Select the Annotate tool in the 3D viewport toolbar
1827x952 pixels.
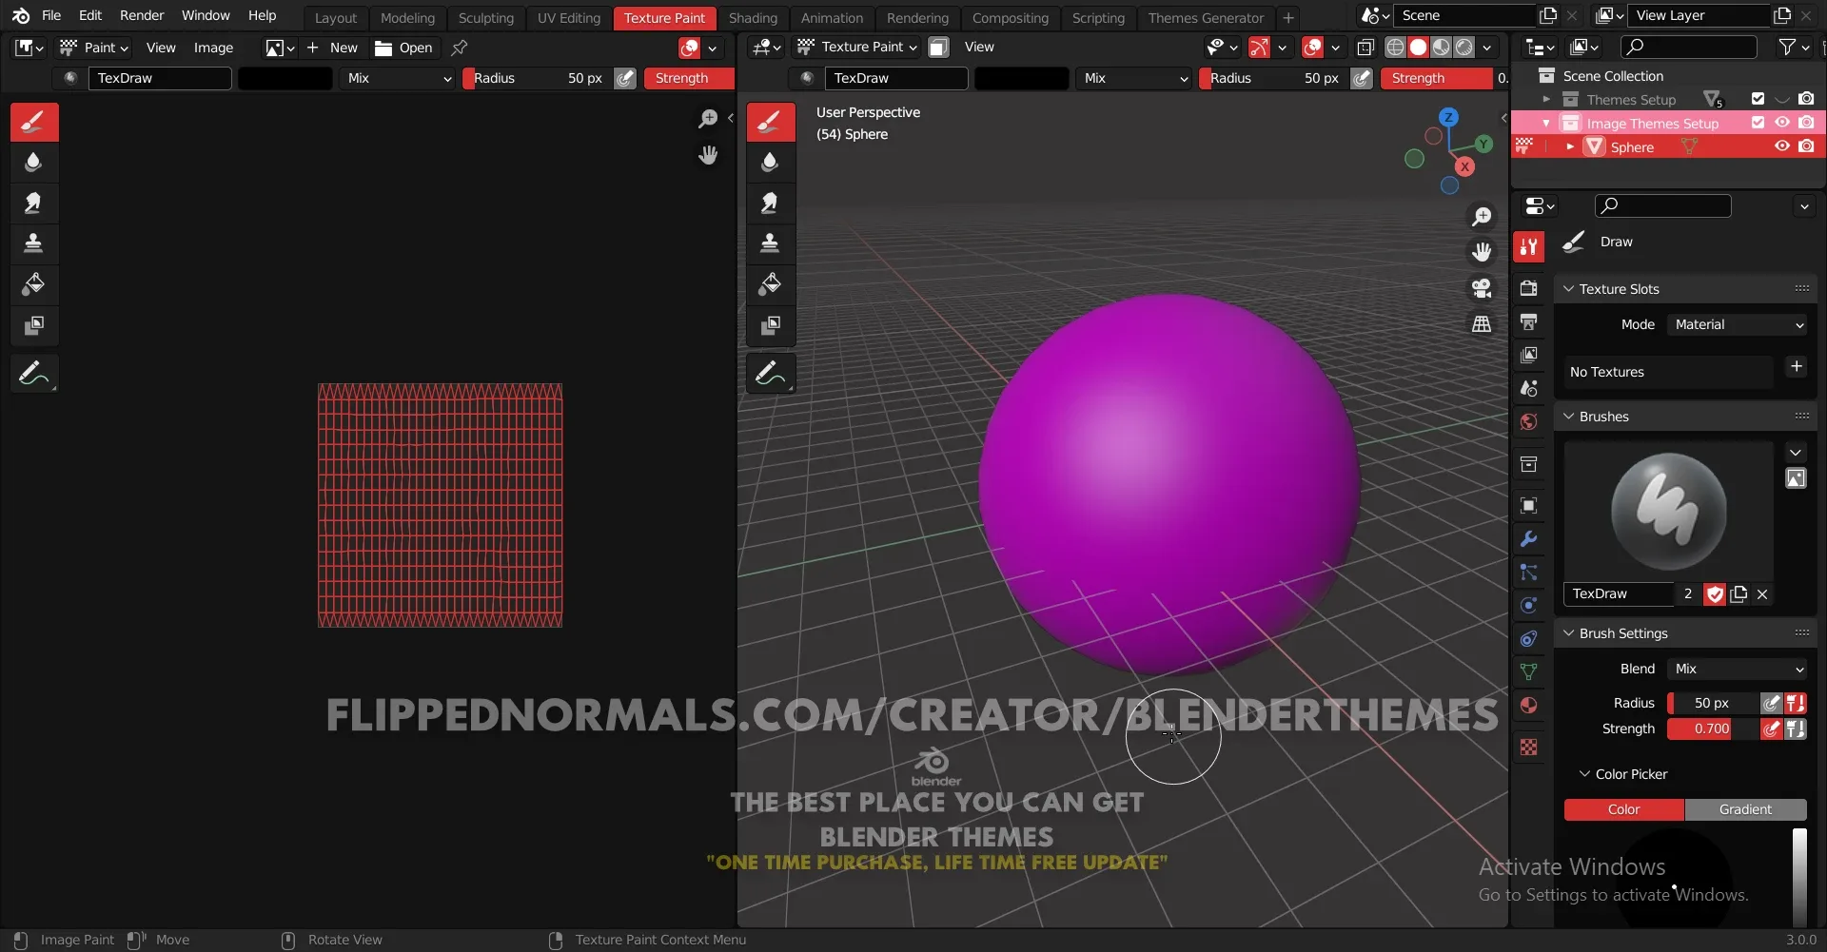[x=771, y=374]
